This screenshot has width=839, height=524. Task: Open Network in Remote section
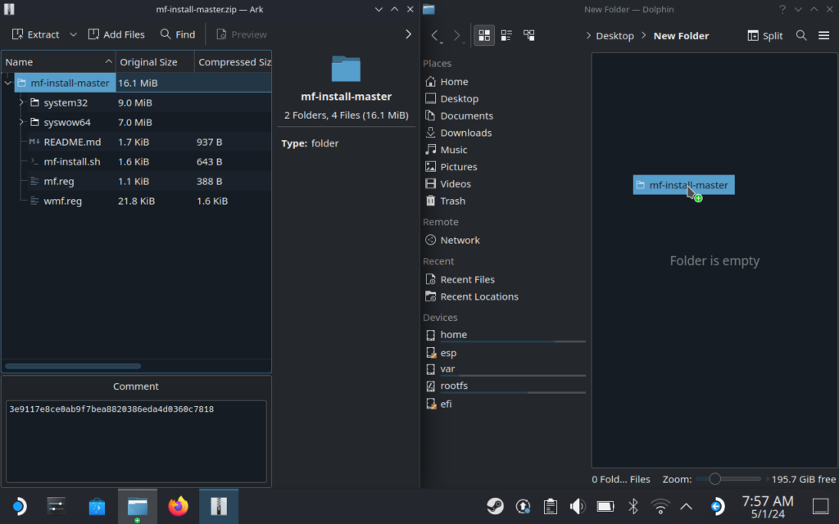[460, 240]
